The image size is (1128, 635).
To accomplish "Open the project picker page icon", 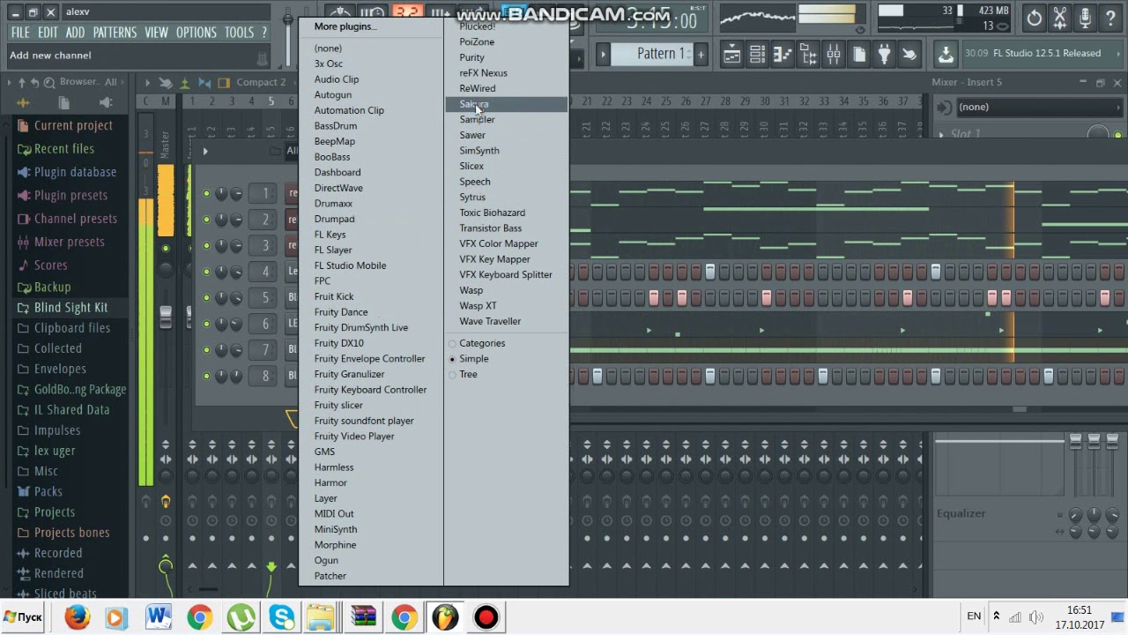I will click(x=859, y=55).
